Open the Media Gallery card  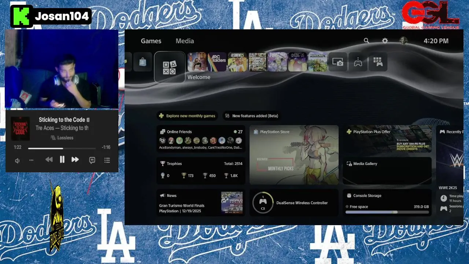(387, 170)
